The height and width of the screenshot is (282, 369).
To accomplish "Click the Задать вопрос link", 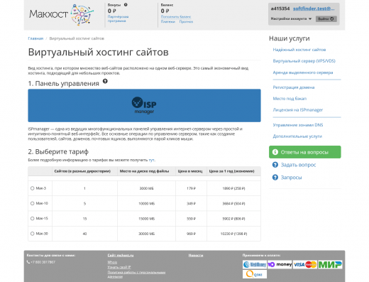I will pos(298,165).
